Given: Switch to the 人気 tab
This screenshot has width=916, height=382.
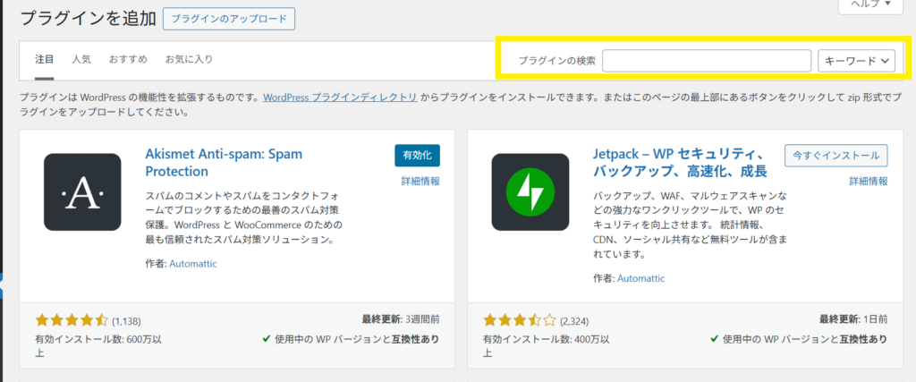Looking at the screenshot, I should tap(81, 59).
